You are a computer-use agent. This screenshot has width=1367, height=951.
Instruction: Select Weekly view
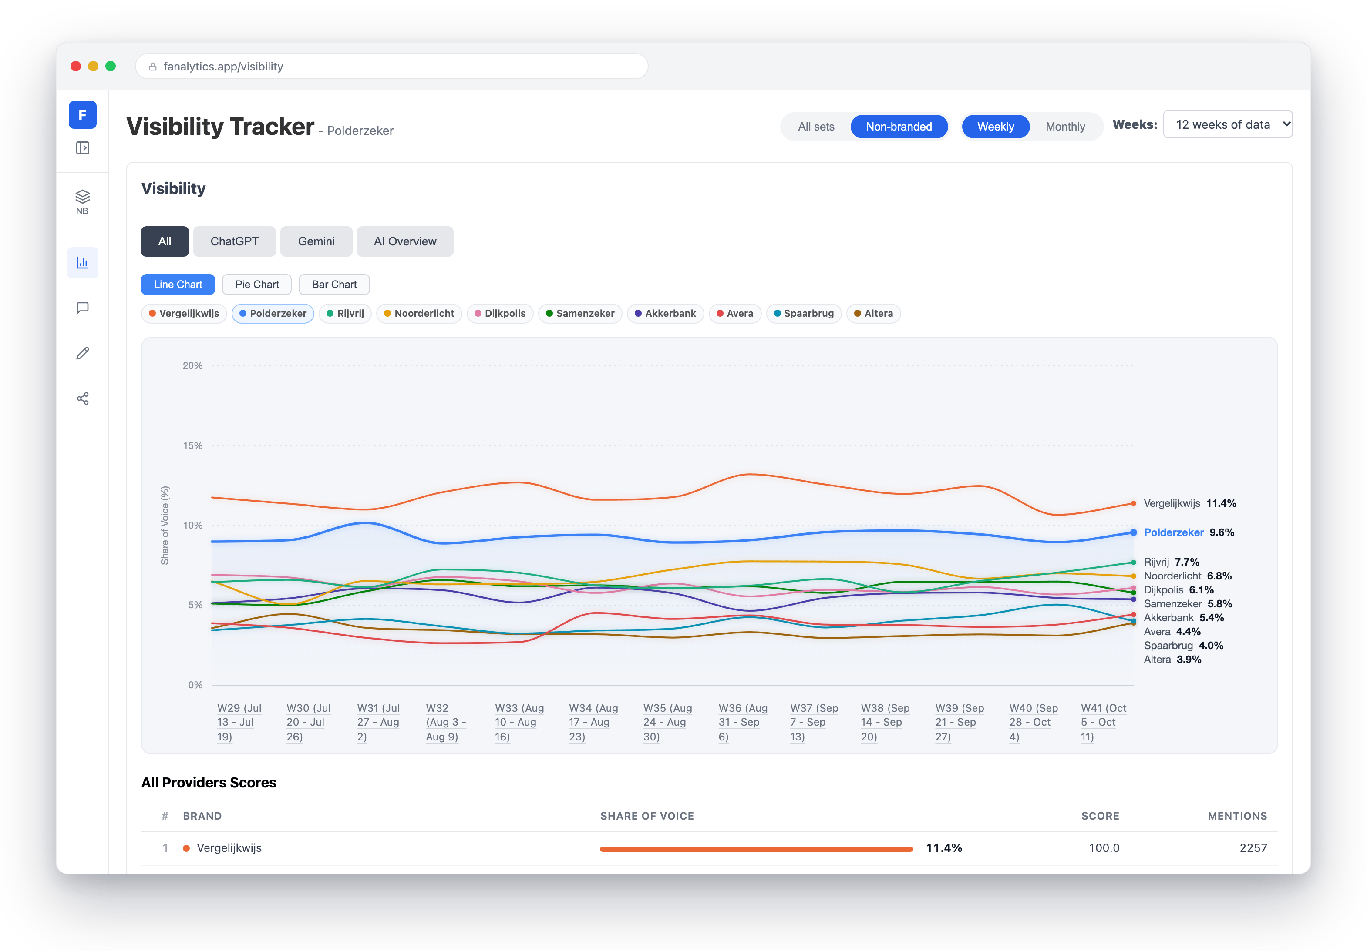tap(996, 127)
